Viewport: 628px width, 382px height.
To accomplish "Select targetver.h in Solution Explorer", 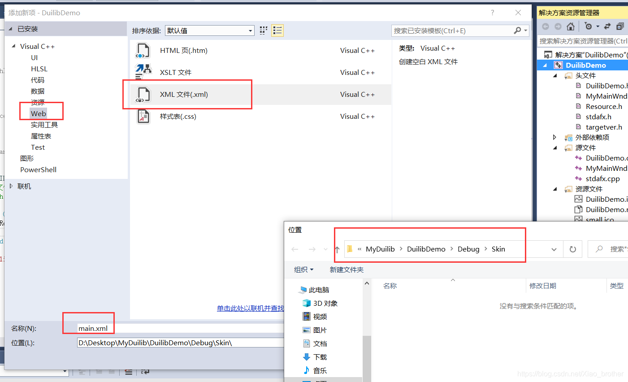I will [x=604, y=127].
